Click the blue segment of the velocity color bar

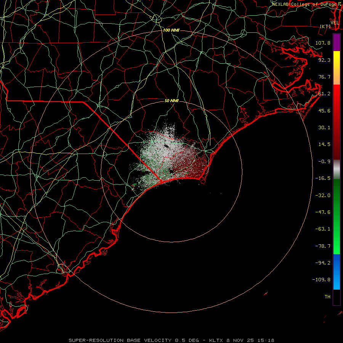coord(337,272)
